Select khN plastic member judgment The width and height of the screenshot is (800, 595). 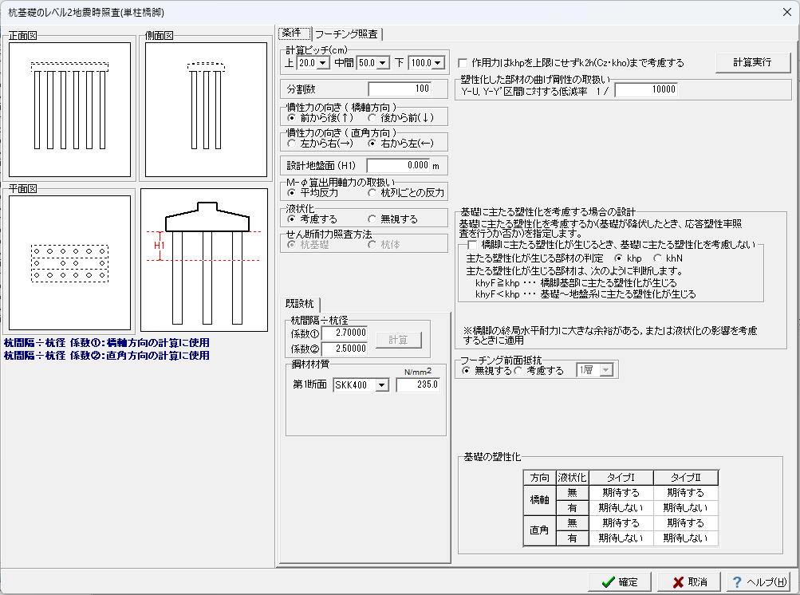[x=658, y=258]
